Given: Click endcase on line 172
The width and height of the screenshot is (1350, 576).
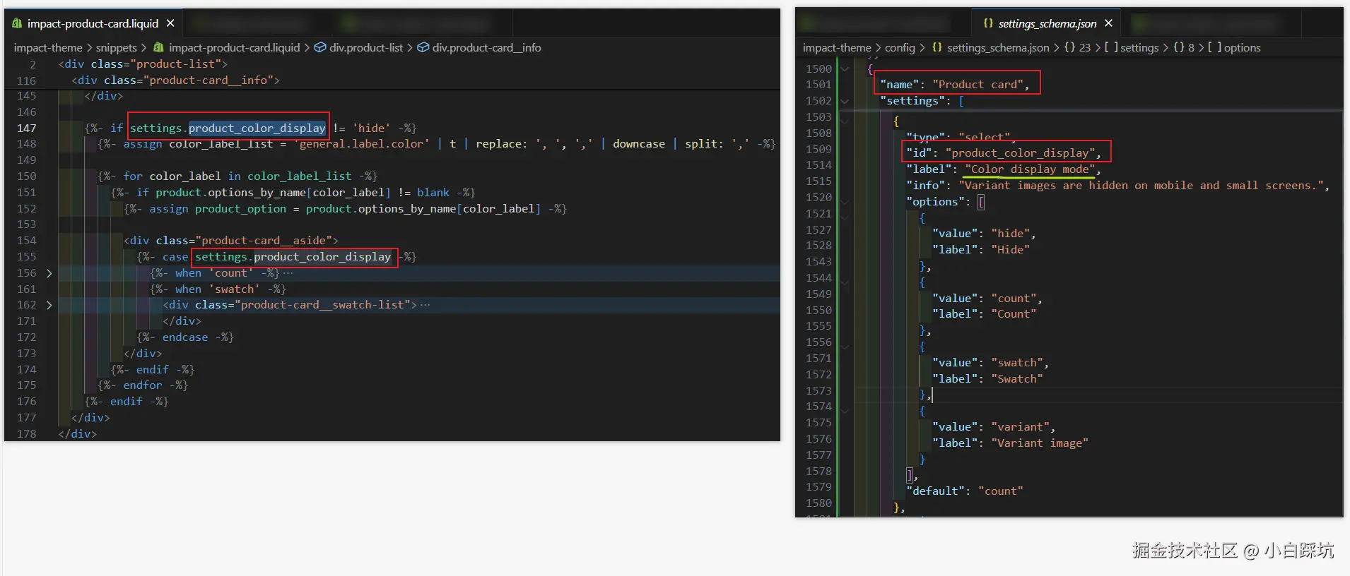Looking at the screenshot, I should (x=185, y=337).
